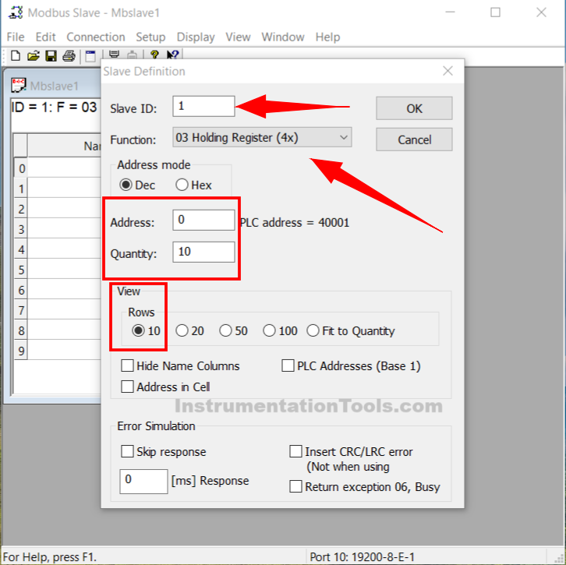Open the Window menu
This screenshot has width=566, height=565.
[x=283, y=37]
